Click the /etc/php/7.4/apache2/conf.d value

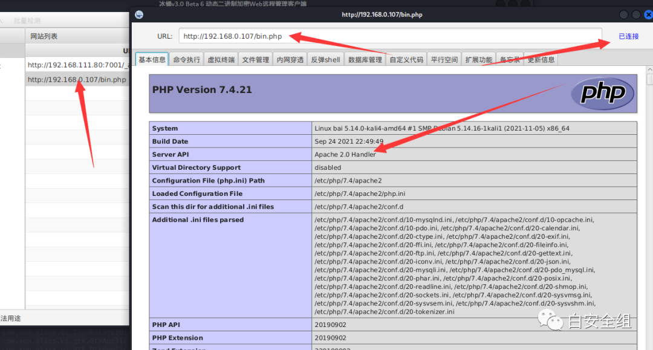tap(359, 207)
